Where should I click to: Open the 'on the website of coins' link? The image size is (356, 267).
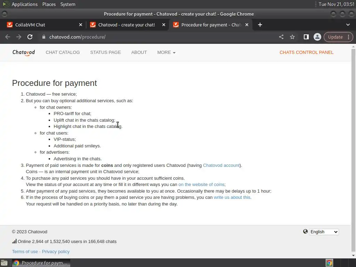coord(201,185)
